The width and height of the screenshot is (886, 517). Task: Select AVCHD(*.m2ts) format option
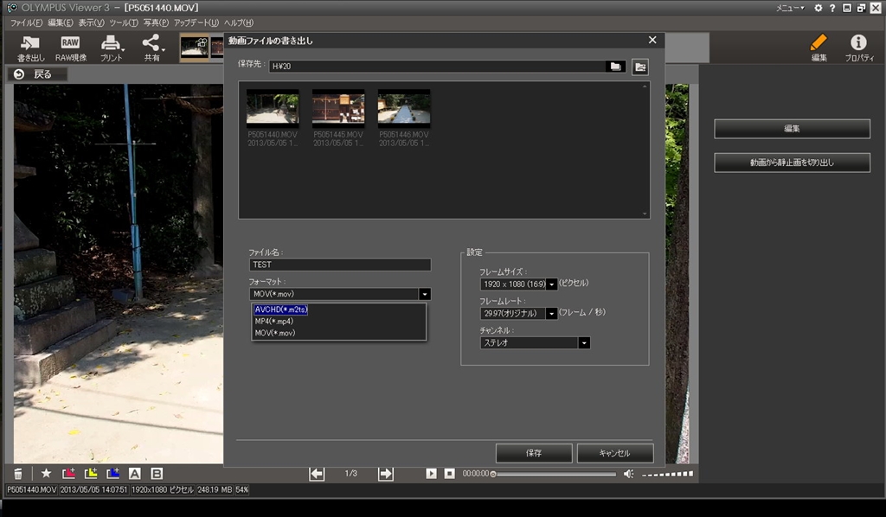click(x=282, y=310)
